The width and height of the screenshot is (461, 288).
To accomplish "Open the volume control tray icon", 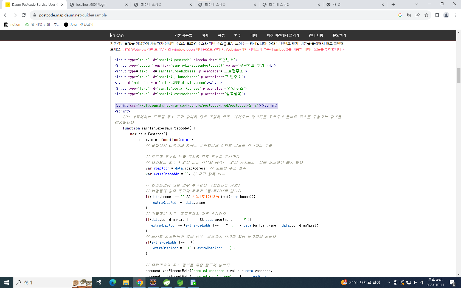I will [415, 283].
